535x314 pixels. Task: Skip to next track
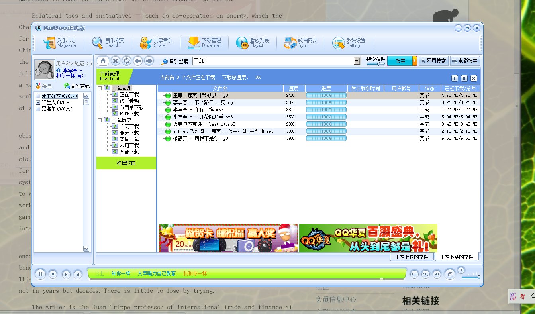point(78,274)
